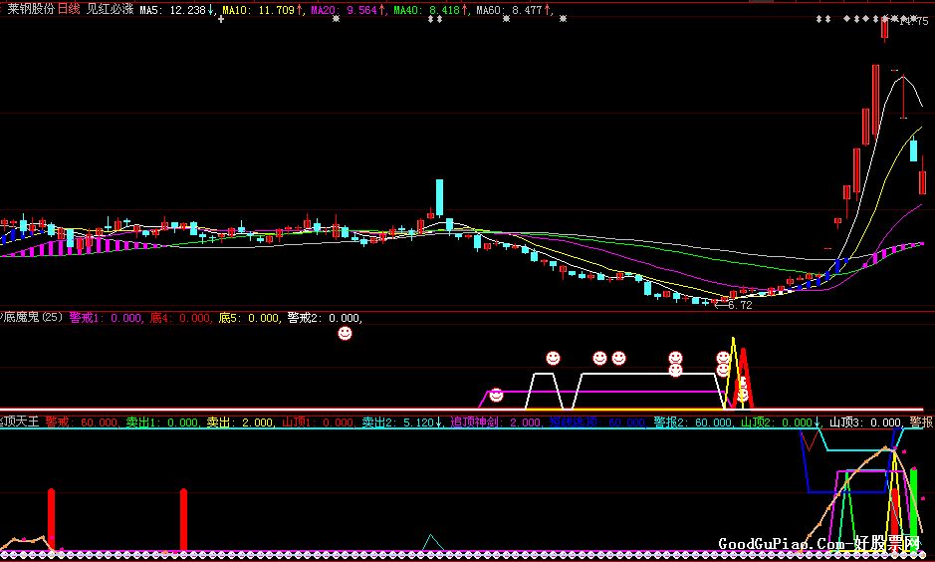Select the 警戒: 60.000 readout
Image resolution: width=935 pixels, height=562 pixels.
82,422
